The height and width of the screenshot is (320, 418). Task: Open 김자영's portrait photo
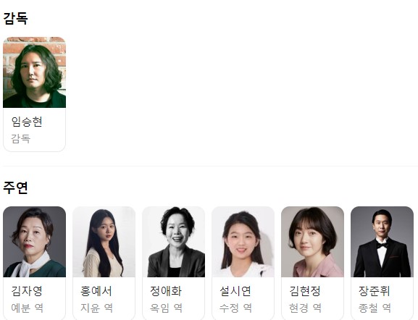pos(34,242)
